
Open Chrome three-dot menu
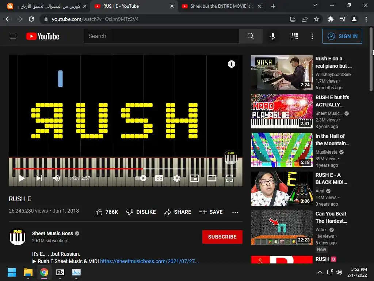tap(366, 19)
